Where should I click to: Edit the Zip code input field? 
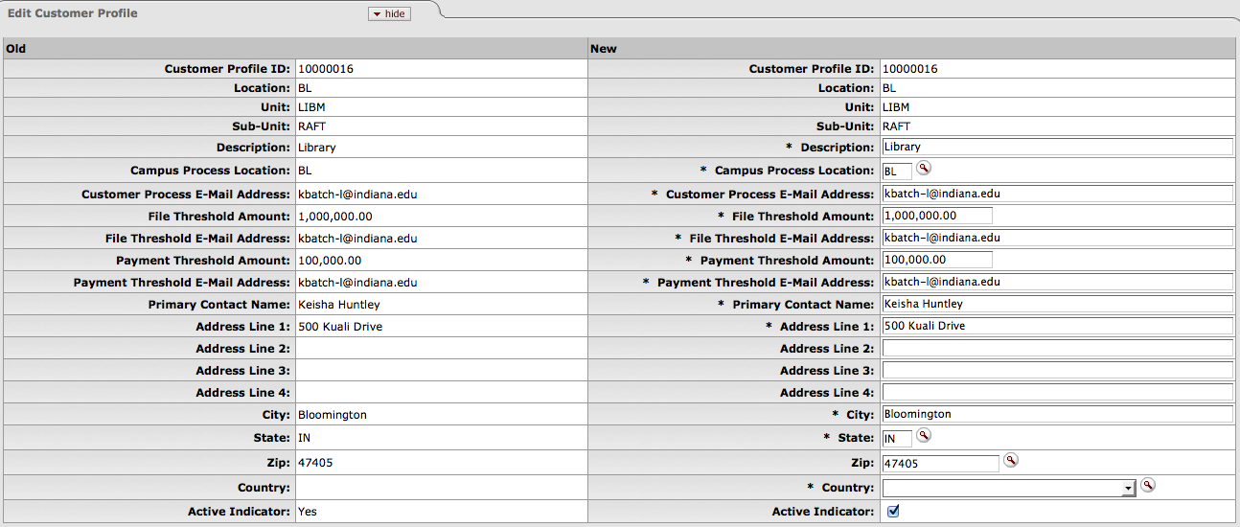click(940, 464)
